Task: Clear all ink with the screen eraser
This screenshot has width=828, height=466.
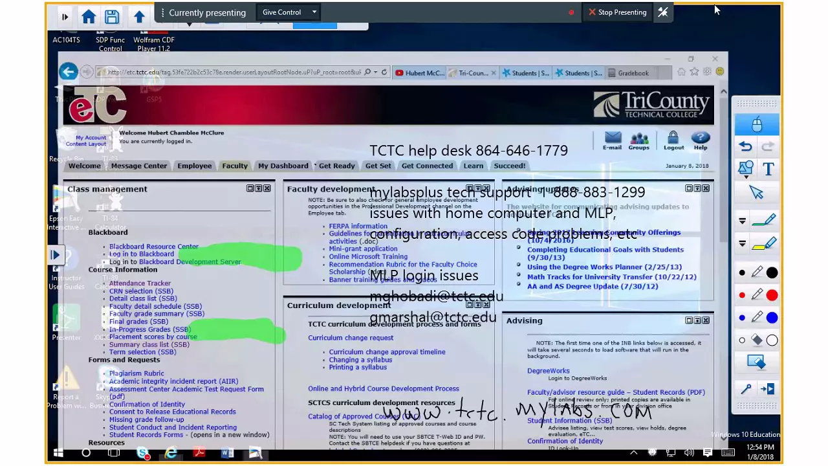Action: pos(756,362)
